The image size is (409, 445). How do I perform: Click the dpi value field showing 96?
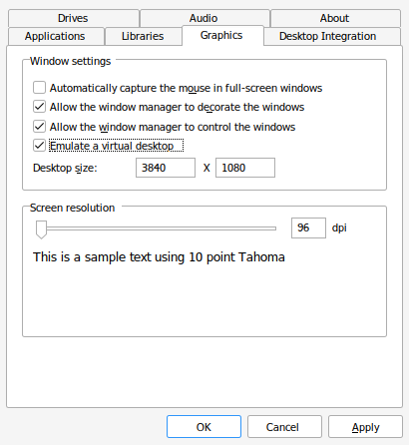click(308, 227)
